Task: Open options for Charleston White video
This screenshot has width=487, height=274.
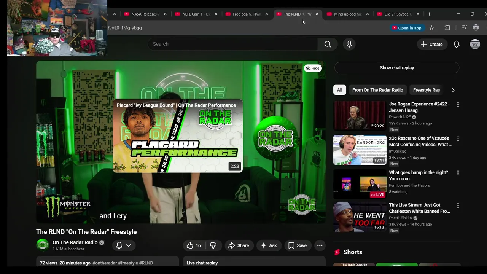Action: [458, 205]
